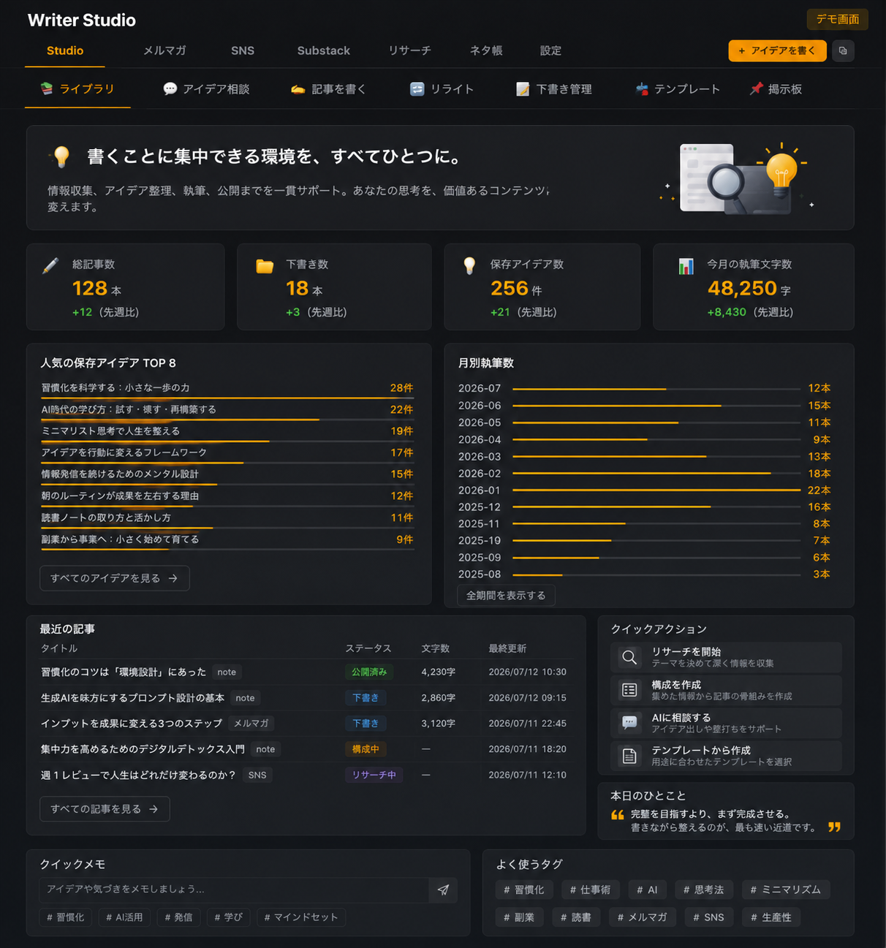886x948 pixels.
Task: Click the lightbulb icon on 保存アイデア数 card
Action: point(469,265)
